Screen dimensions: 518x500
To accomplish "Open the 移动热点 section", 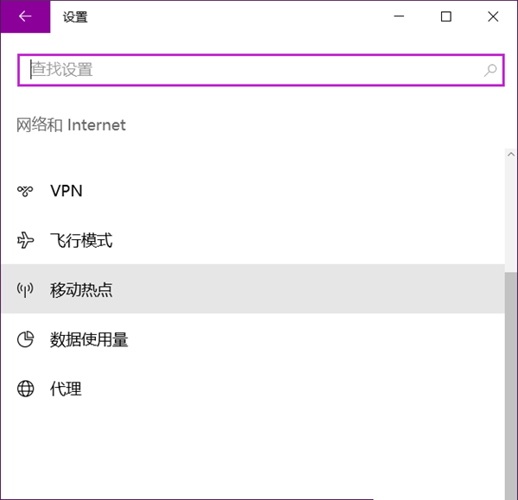I will click(x=81, y=289).
